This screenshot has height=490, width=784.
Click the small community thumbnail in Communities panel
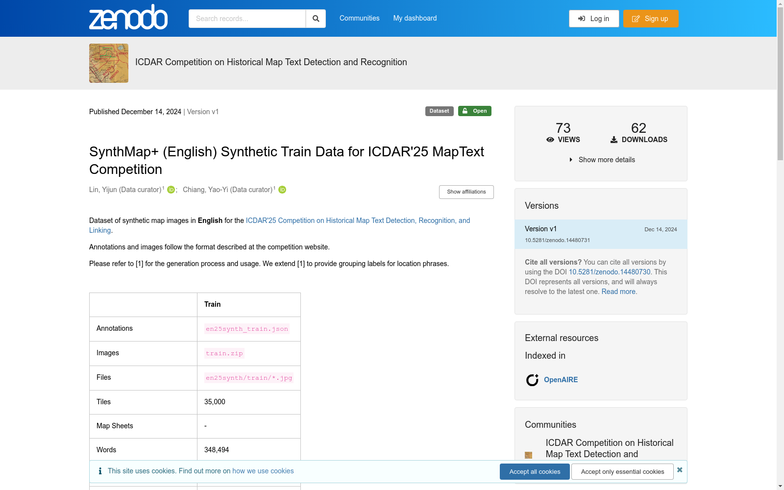pyautogui.click(x=528, y=455)
